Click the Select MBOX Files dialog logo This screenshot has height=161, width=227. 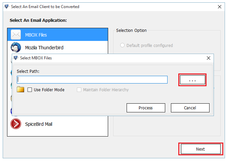coord(16,58)
